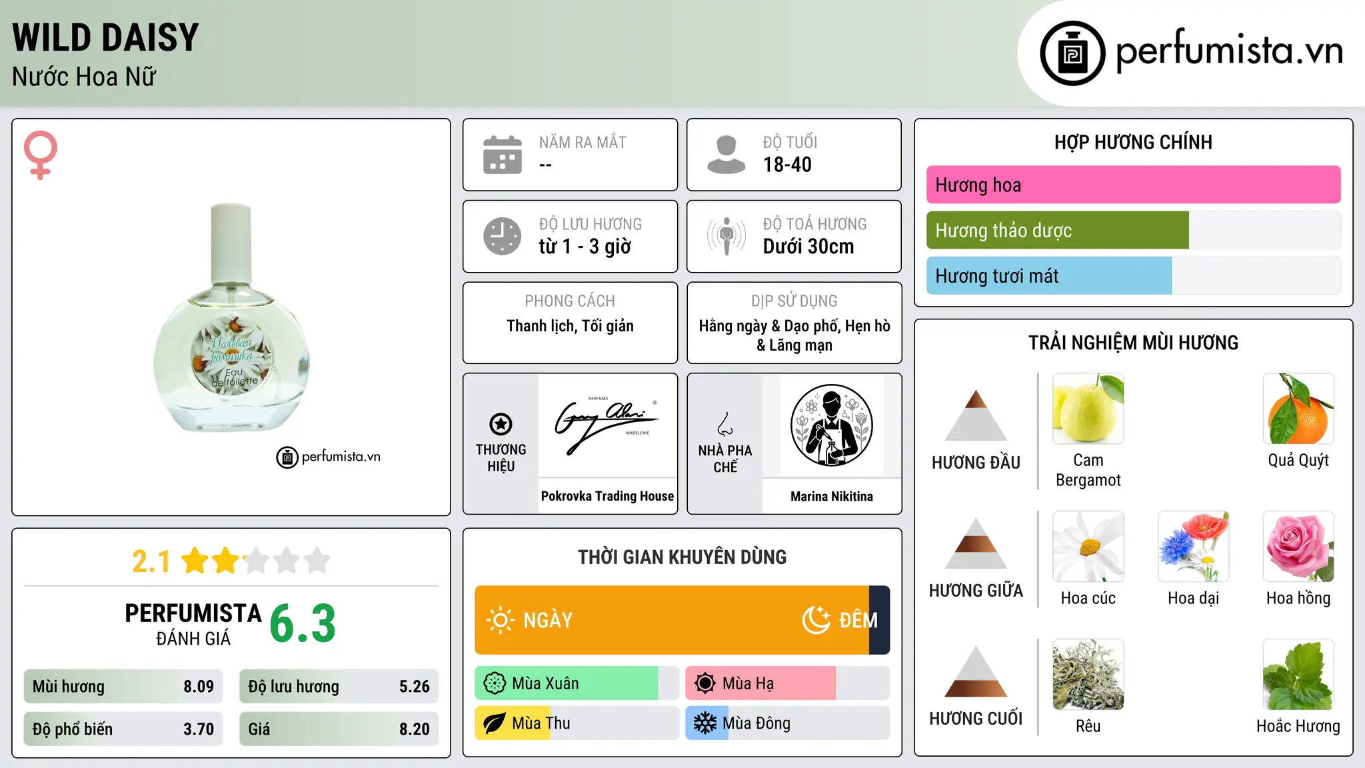
Task: Click the 'Dưới 30cm' sillage value
Action: (808, 247)
